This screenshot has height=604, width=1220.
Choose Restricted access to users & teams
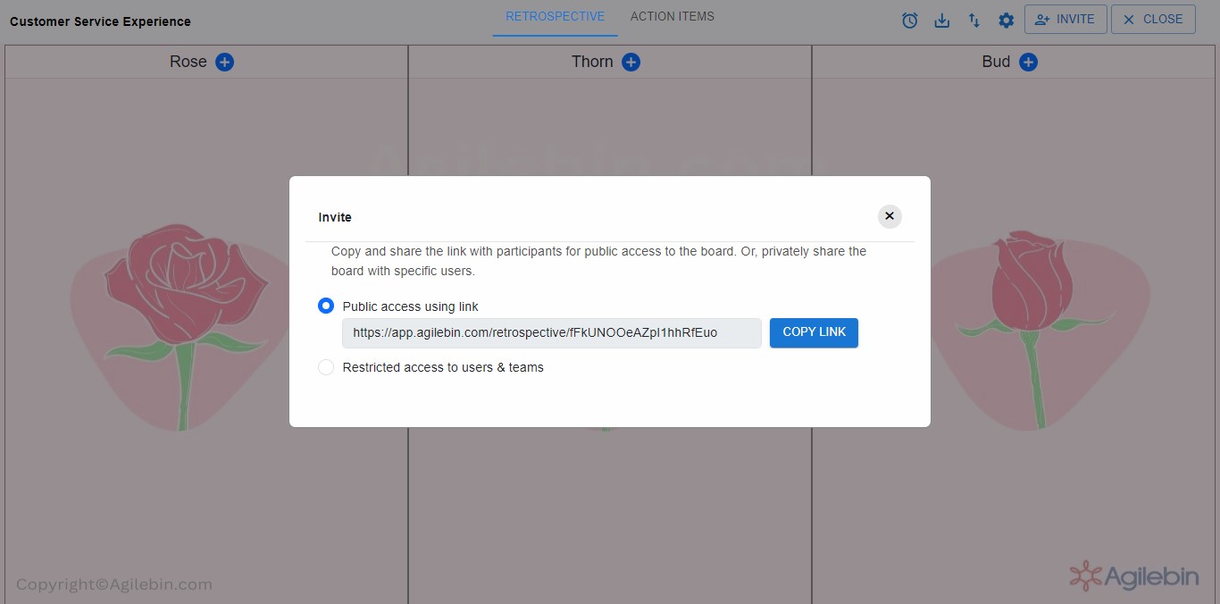tap(326, 367)
